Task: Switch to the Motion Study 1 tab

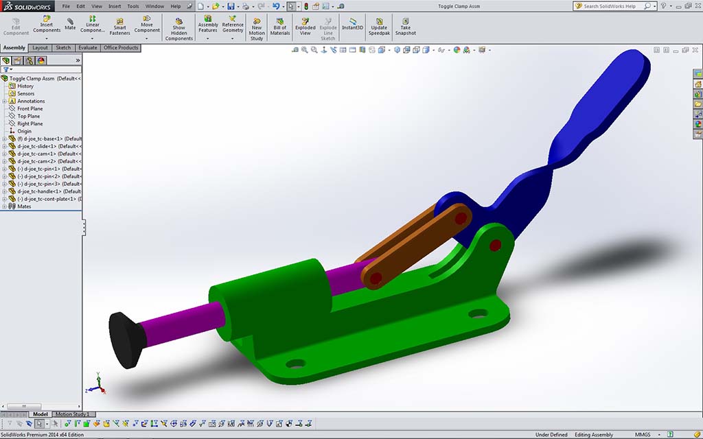Action: click(x=72, y=414)
